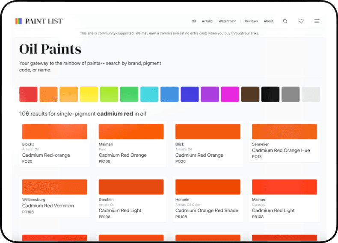The image size is (338, 243).
Task: Click Cadmium Red Orange Hue title
Action: click(x=281, y=150)
